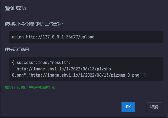Click the word using in command box

(18, 37)
